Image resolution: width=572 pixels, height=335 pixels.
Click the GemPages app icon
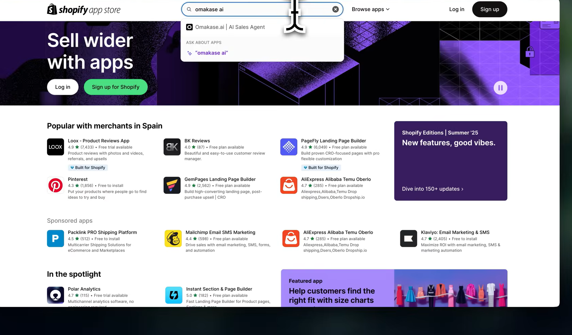click(x=172, y=185)
